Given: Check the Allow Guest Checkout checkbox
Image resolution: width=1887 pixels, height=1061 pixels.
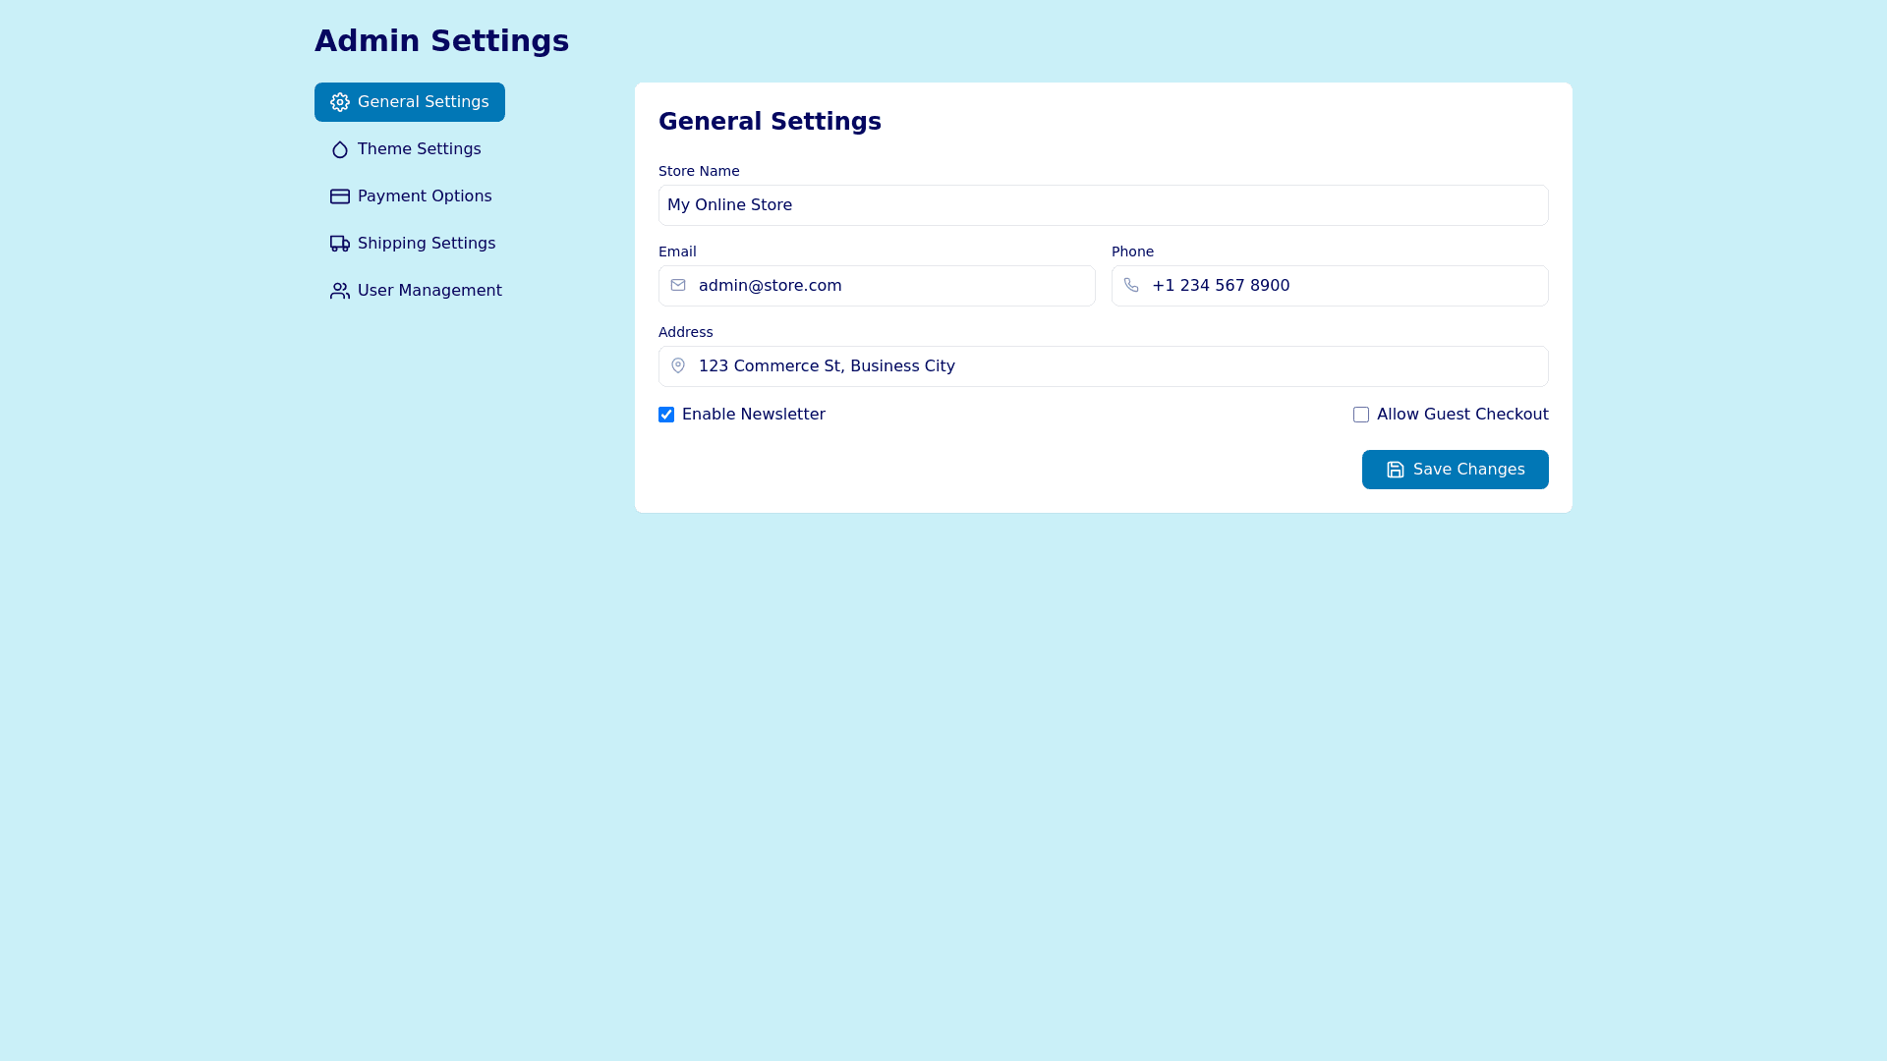Looking at the screenshot, I should click(1361, 415).
